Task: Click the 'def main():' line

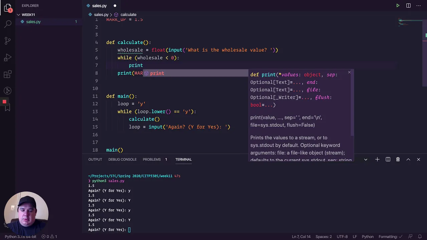Action: pos(121,96)
